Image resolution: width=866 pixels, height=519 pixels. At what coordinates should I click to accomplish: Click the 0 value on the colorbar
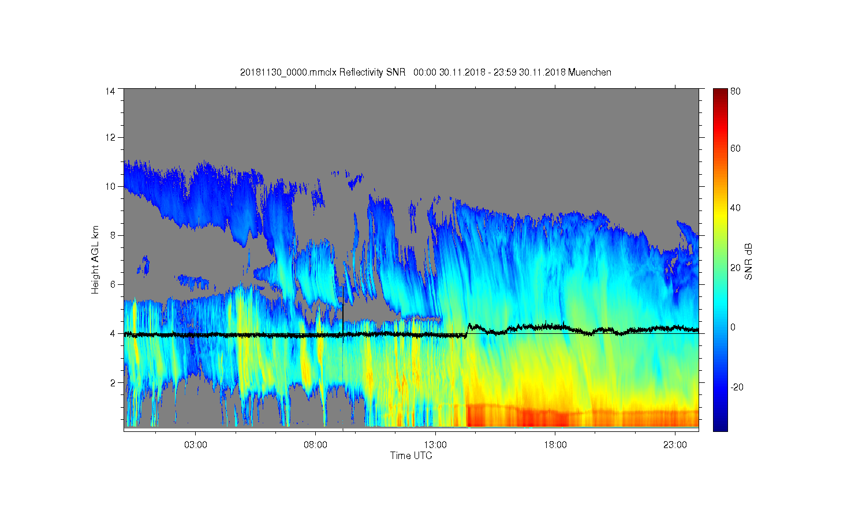733,327
